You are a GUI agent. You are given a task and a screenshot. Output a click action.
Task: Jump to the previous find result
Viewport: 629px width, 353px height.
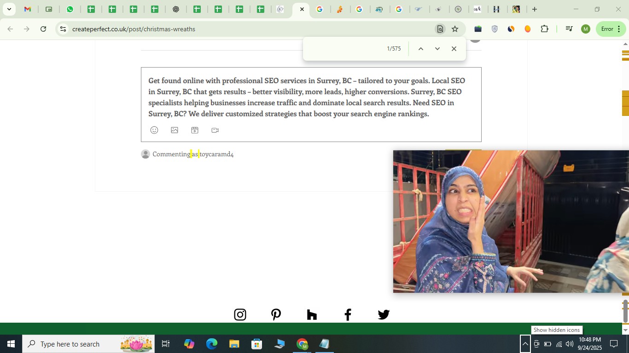pyautogui.click(x=420, y=49)
